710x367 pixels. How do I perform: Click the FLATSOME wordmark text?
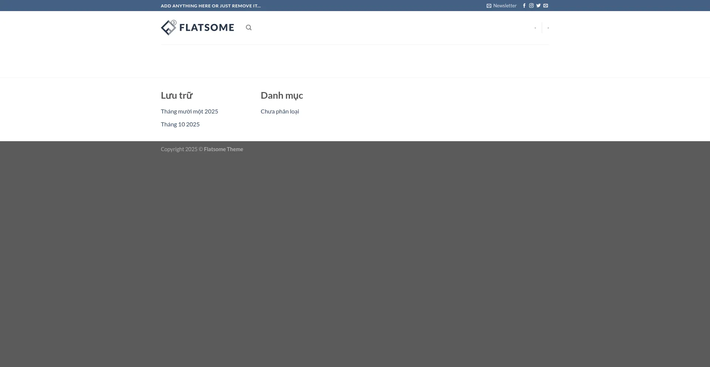pyautogui.click(x=206, y=28)
